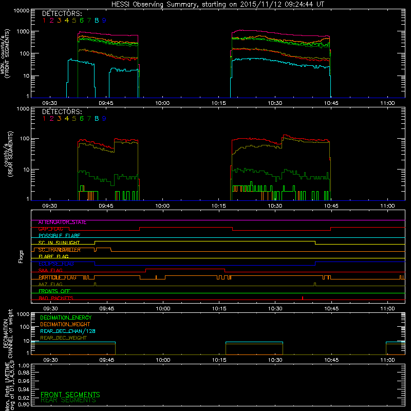Screen dimensions: 411x411
Task: Click the PARTICLE_FLAG label
Action: point(58,277)
